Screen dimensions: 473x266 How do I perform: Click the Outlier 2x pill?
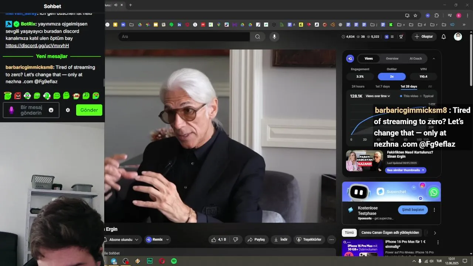[392, 76]
